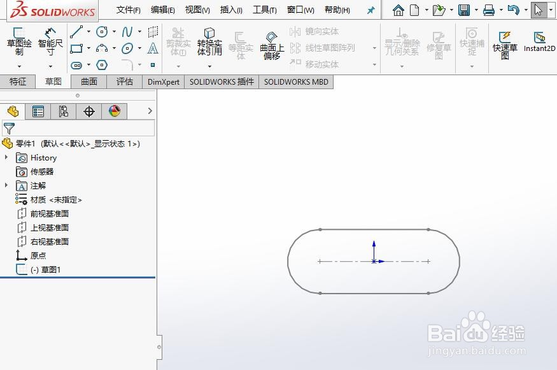557x370 pixels.
Task: Select the Ellipse sketch tool
Action: point(127,48)
